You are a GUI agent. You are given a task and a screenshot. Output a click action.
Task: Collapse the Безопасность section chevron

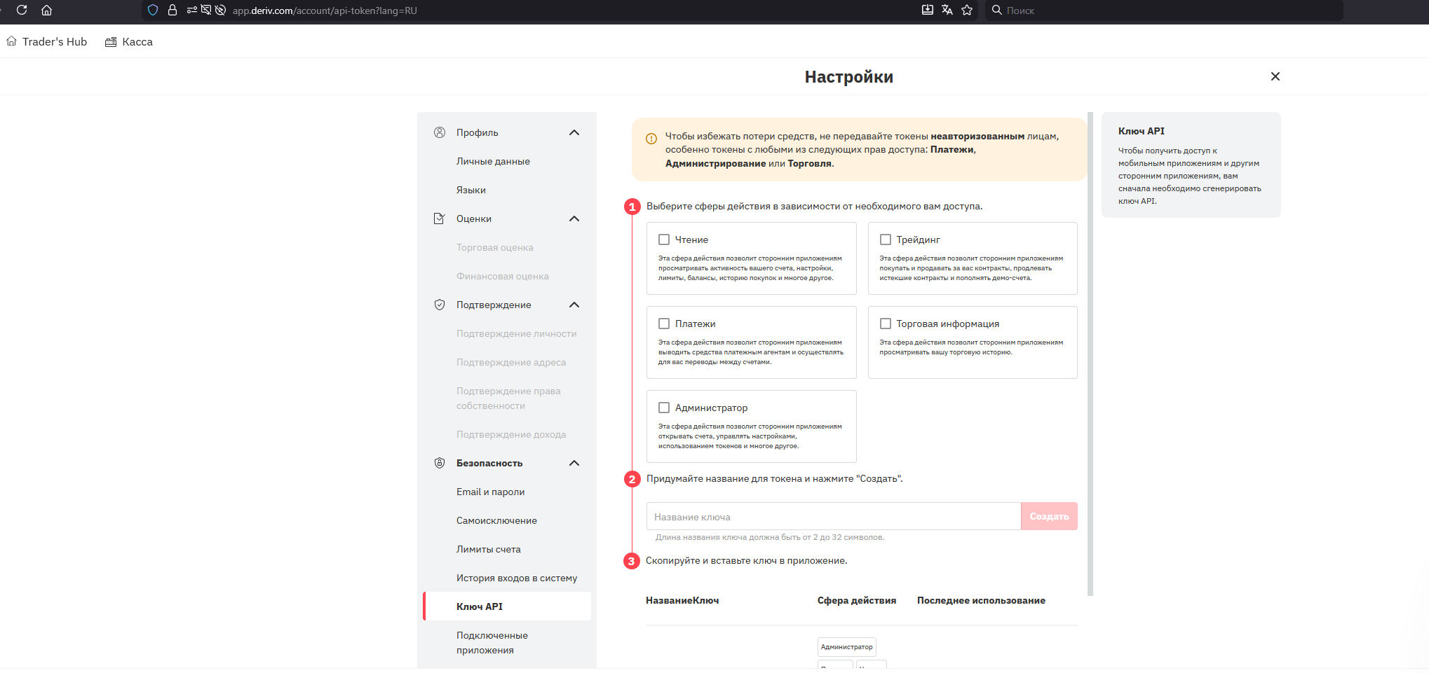(x=574, y=463)
